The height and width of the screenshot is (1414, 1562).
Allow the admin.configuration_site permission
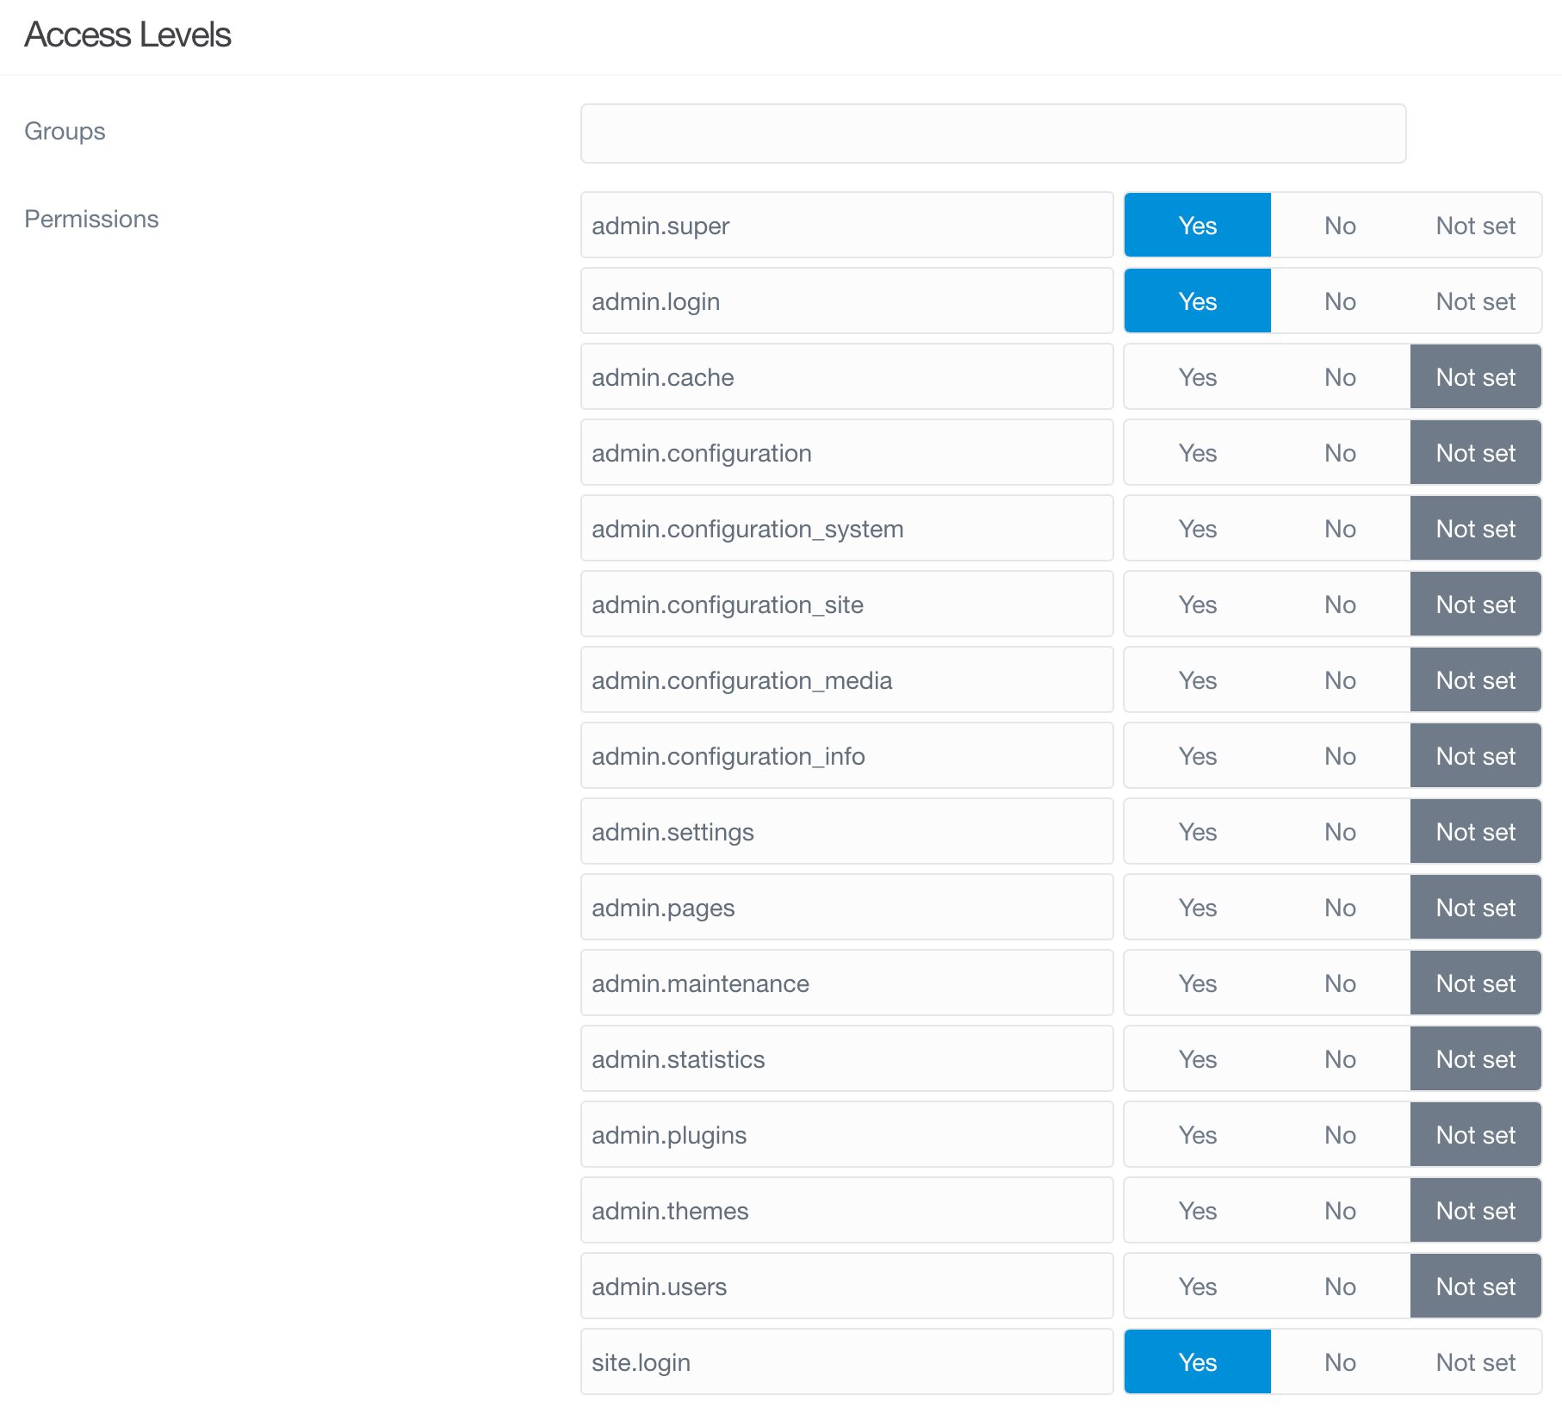pyautogui.click(x=1197, y=604)
